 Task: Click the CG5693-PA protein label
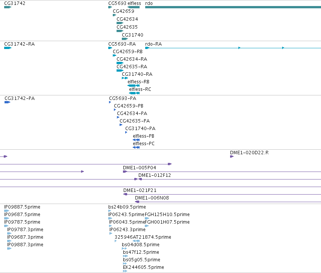coord(123,98)
